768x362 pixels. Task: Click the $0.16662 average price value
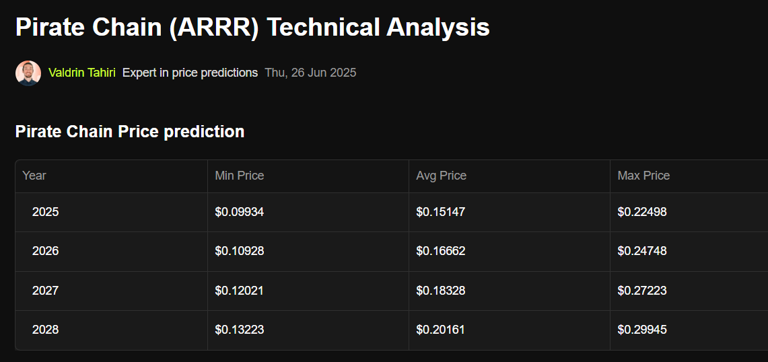[x=440, y=251]
